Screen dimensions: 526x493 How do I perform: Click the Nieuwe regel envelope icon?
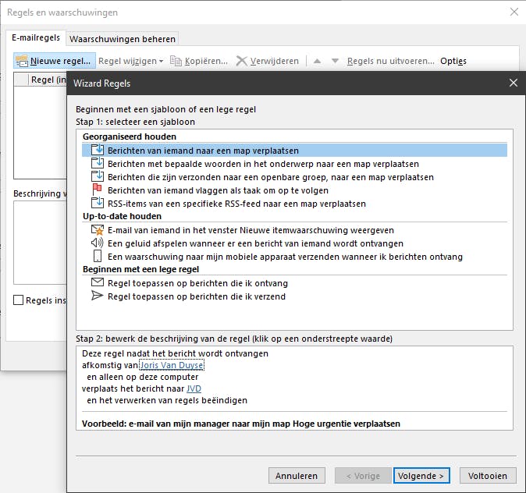coord(22,61)
